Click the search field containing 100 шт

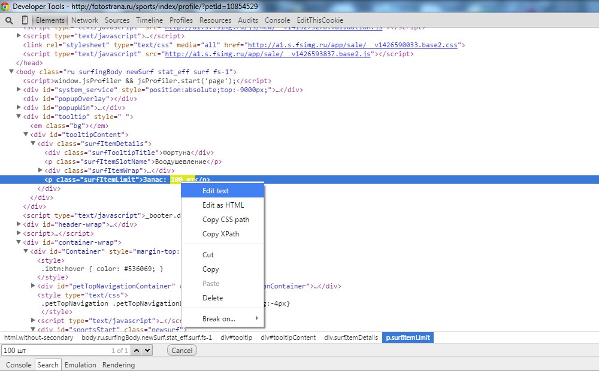[x=54, y=351]
